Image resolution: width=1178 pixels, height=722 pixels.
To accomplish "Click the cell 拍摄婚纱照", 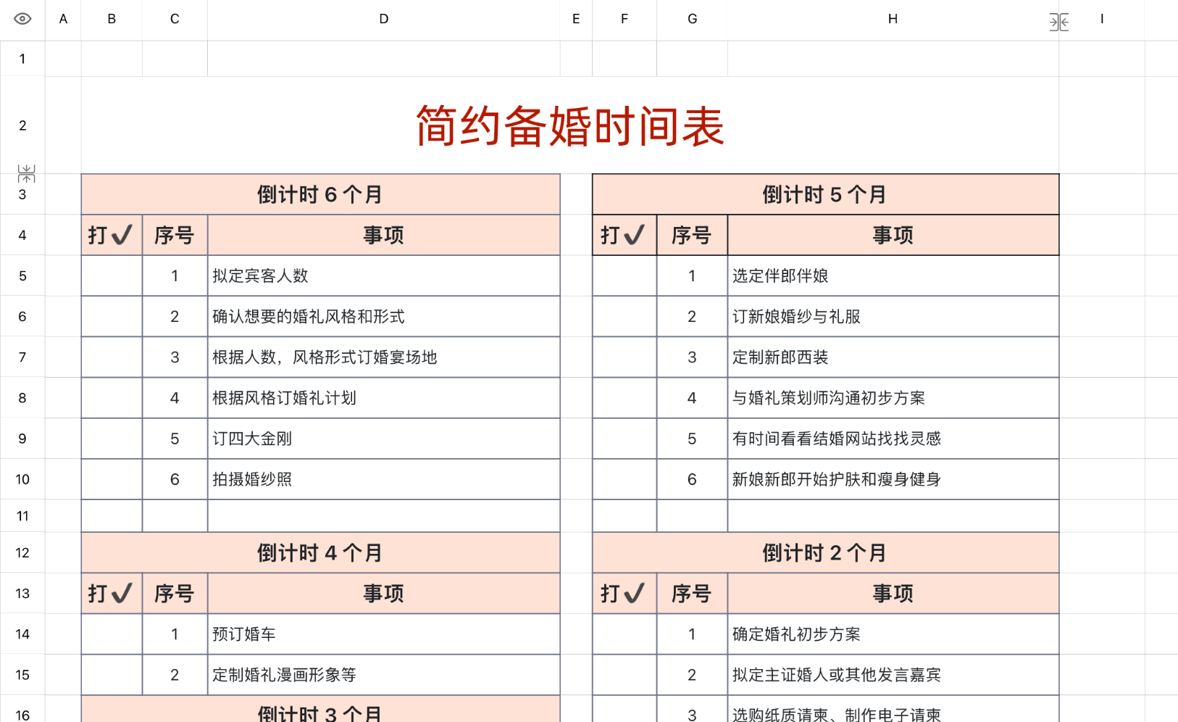I will tap(383, 479).
